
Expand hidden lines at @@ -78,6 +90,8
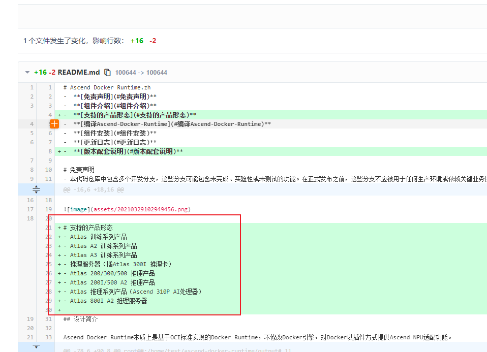36,347
